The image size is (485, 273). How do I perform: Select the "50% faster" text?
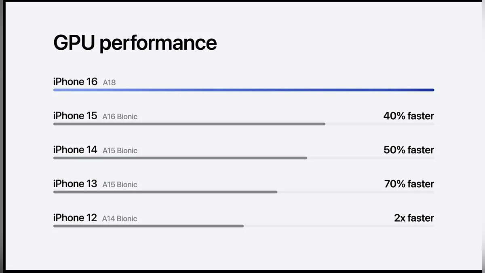(x=409, y=150)
